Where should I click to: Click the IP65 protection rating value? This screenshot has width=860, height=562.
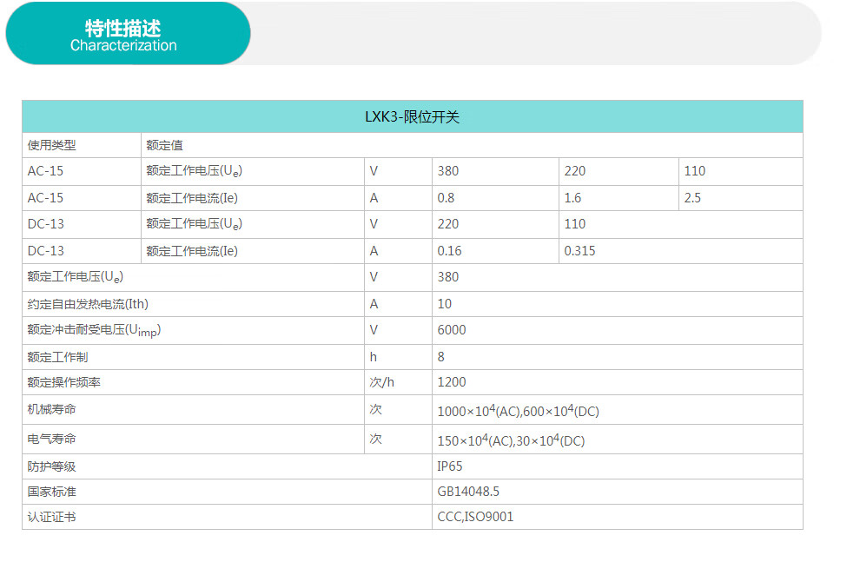(x=450, y=466)
